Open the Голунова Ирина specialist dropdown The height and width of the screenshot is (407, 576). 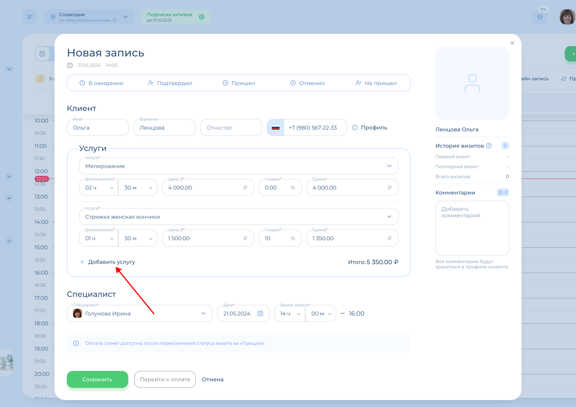(203, 313)
